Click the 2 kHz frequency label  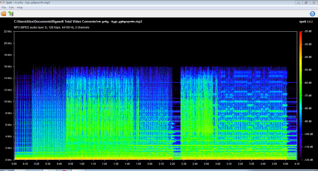click(x=8, y=148)
